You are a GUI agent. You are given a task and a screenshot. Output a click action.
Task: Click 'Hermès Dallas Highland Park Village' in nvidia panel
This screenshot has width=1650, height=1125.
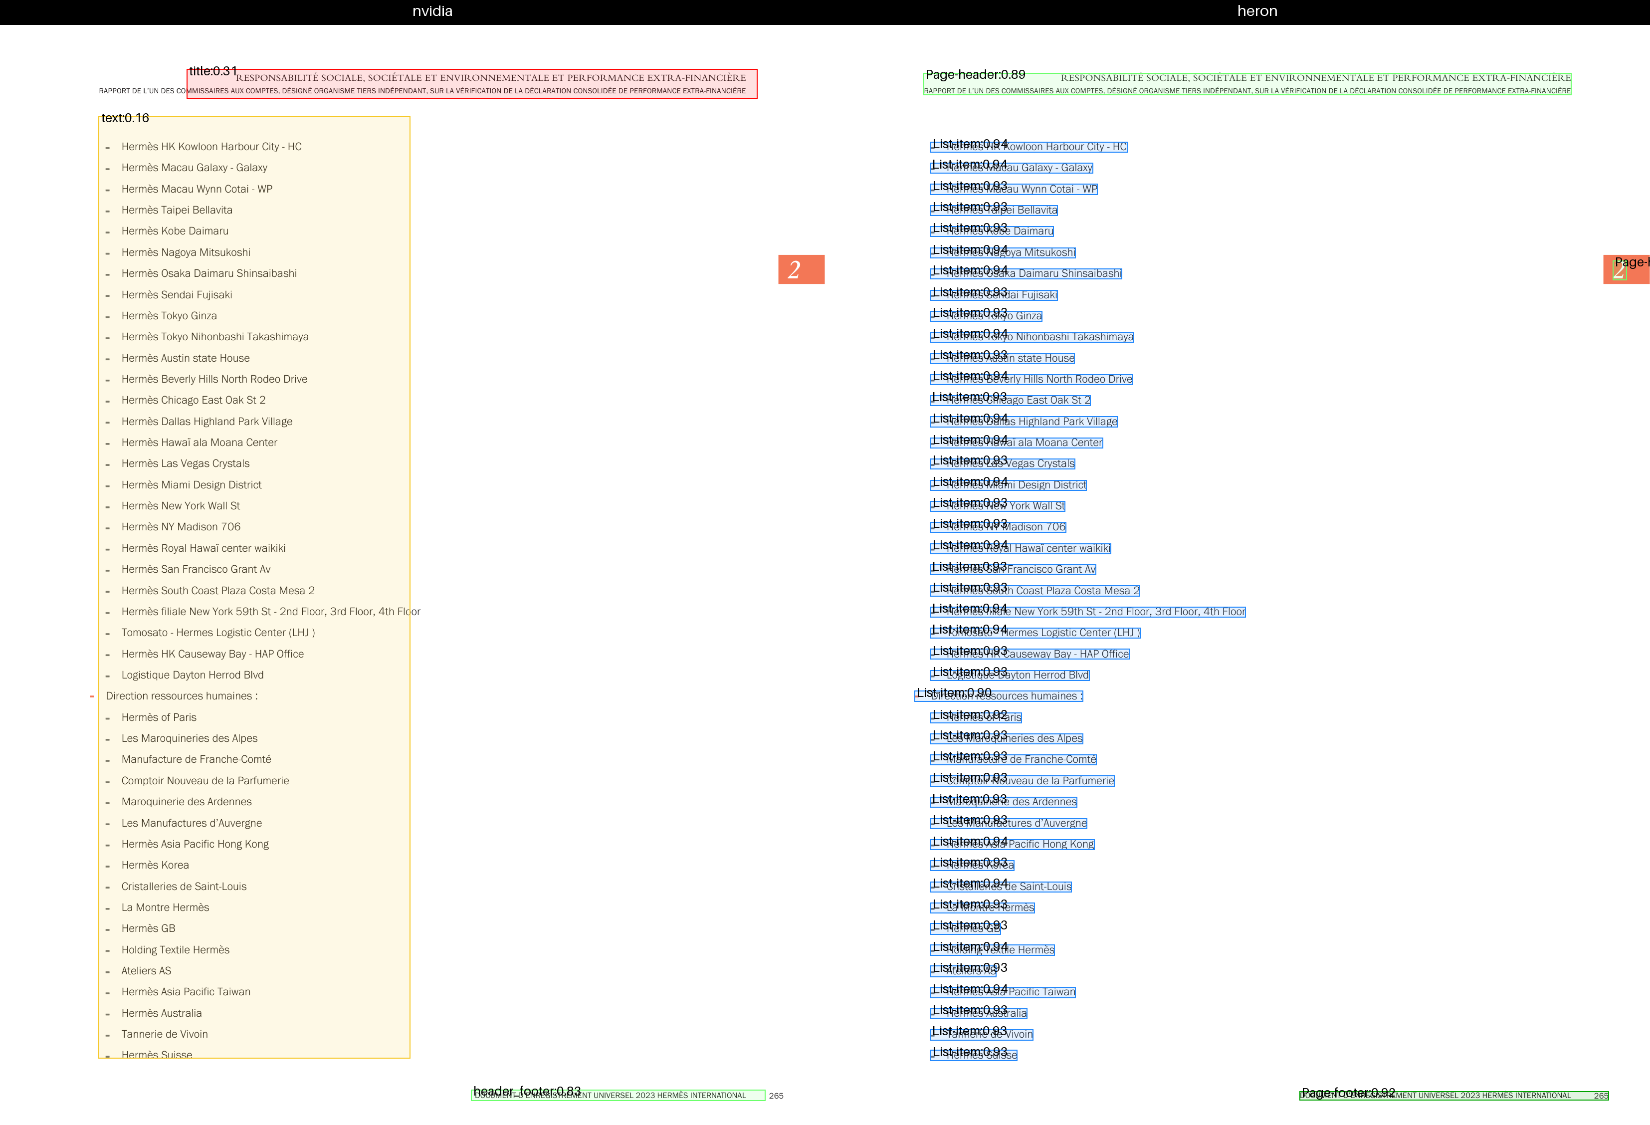(x=206, y=421)
